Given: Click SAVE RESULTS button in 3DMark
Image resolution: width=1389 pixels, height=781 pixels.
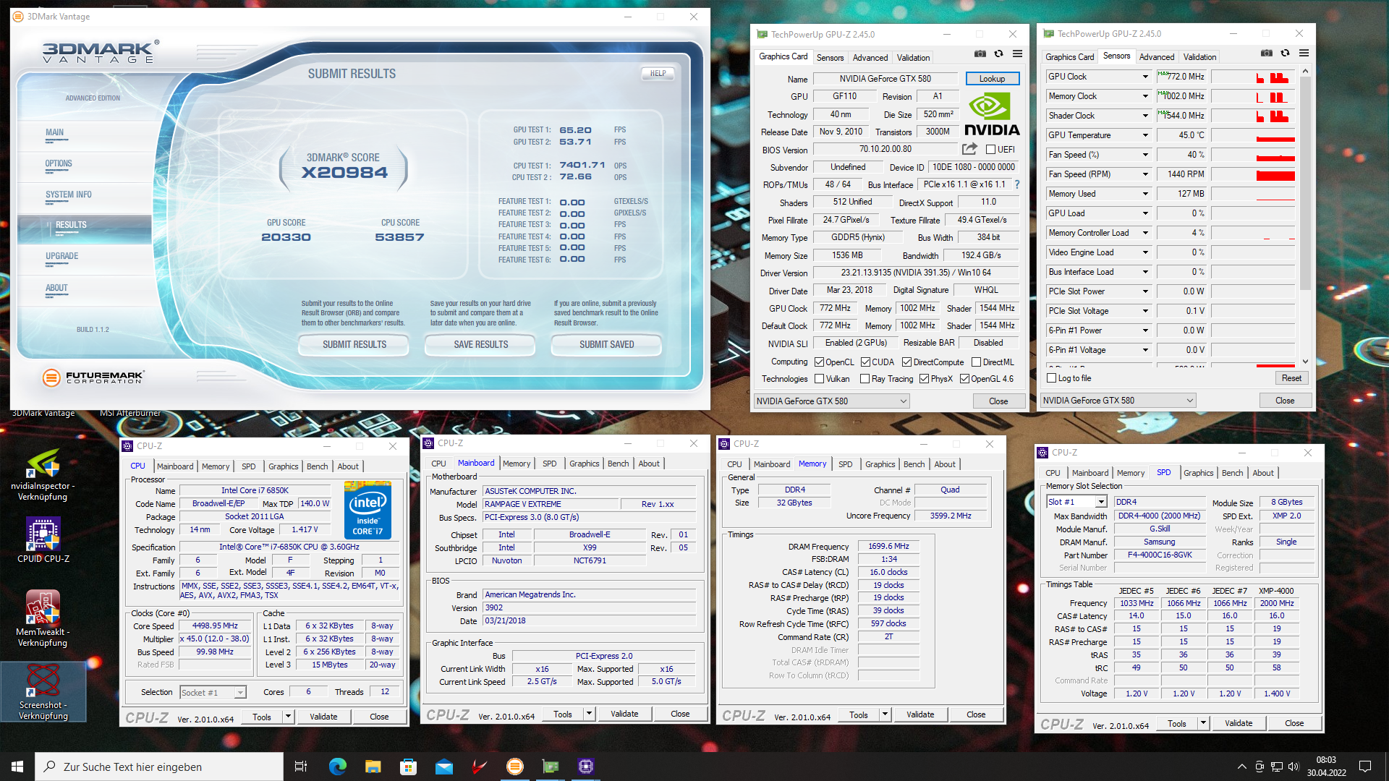Looking at the screenshot, I should click(x=480, y=345).
